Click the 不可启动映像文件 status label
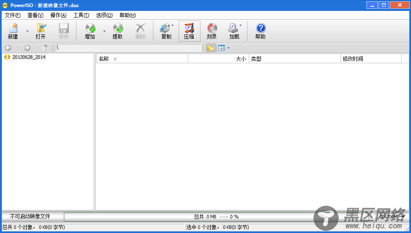This screenshot has width=411, height=233. click(x=30, y=217)
